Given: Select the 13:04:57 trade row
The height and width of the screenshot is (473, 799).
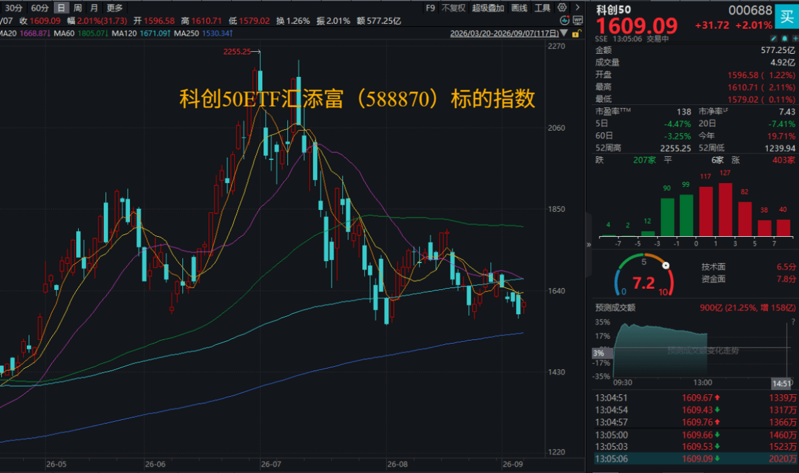Looking at the screenshot, I should coord(696,422).
